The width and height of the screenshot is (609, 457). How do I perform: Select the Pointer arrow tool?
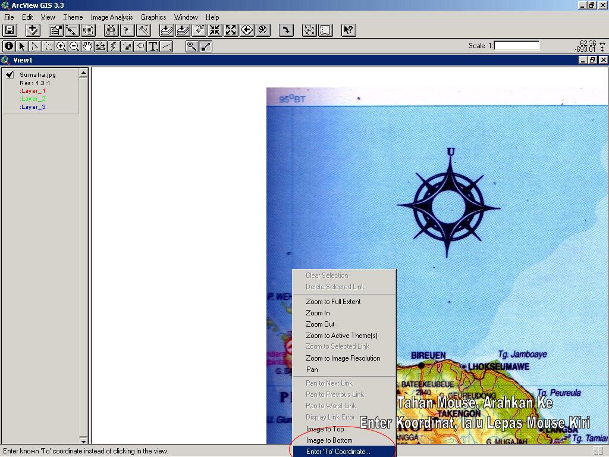[22, 46]
